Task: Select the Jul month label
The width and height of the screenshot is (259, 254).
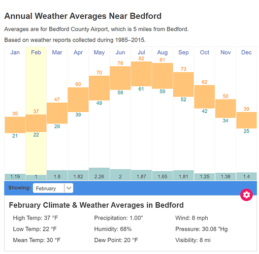Action: pyautogui.click(x=141, y=52)
